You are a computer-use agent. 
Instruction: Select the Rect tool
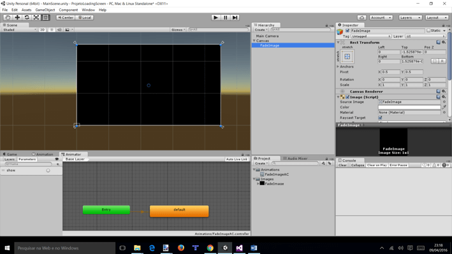pos(45,18)
